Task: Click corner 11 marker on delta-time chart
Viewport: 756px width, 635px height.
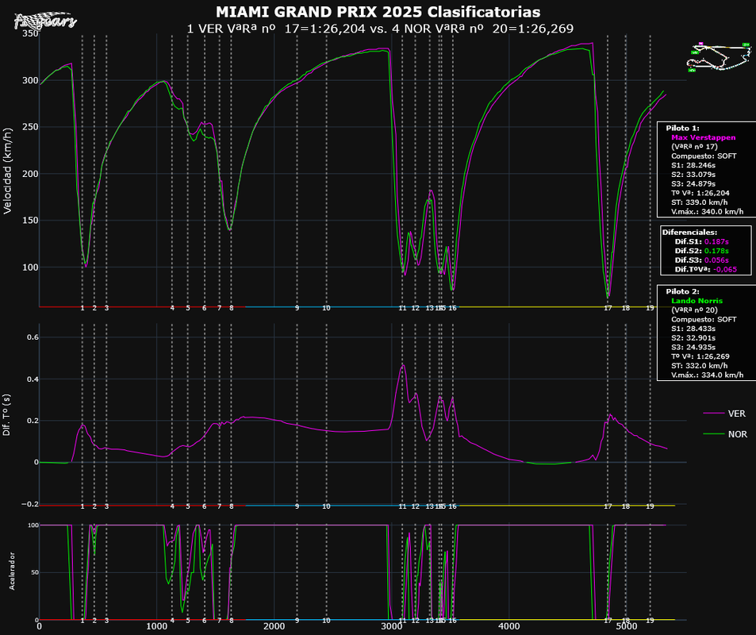Action: click(402, 506)
